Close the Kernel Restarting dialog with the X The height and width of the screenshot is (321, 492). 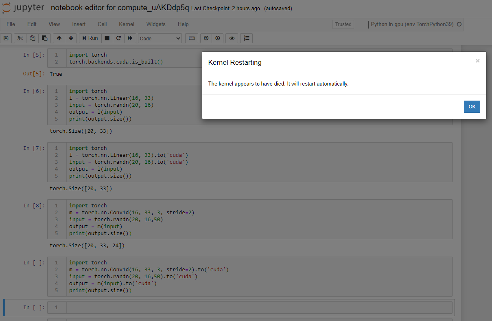478,61
